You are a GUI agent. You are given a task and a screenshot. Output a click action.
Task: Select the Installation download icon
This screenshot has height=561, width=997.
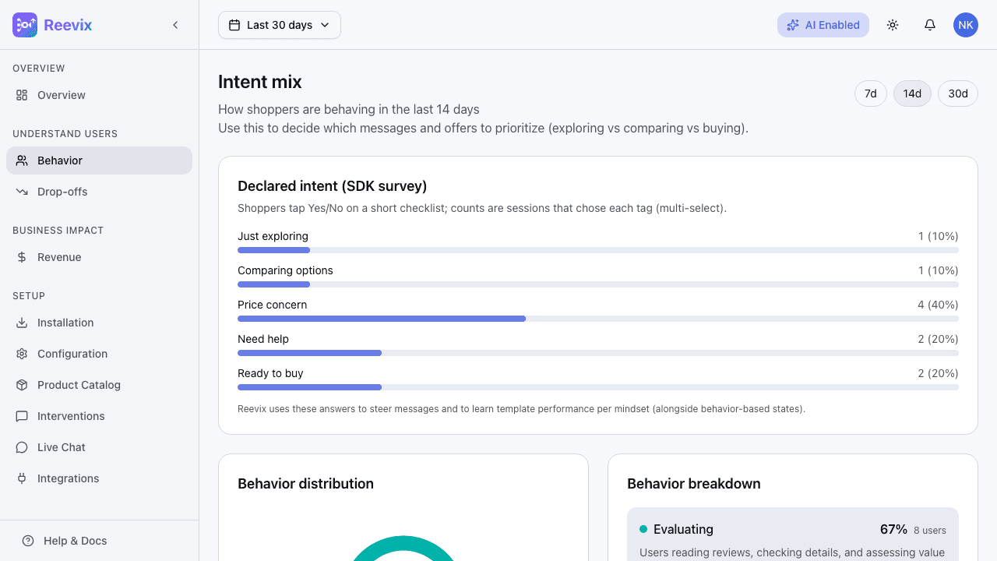point(22,322)
